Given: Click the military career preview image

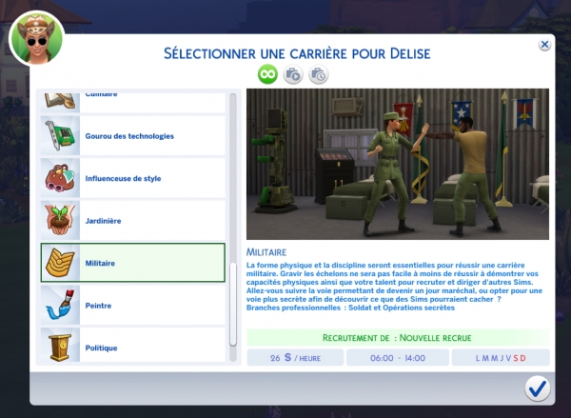Looking at the screenshot, I should coord(398,164).
